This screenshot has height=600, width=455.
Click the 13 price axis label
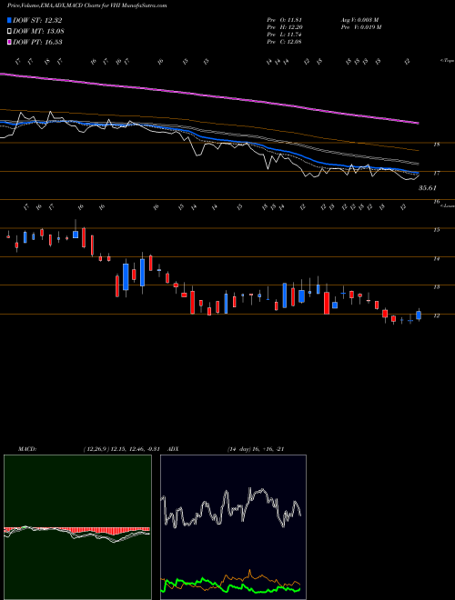point(436,287)
